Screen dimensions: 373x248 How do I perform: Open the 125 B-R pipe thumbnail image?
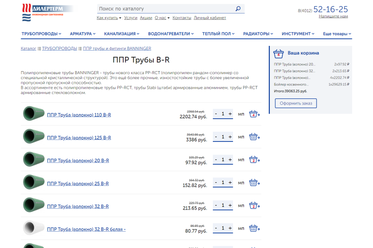34,136
